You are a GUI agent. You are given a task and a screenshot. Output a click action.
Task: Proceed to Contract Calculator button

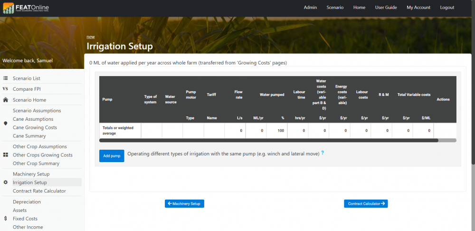click(x=366, y=203)
